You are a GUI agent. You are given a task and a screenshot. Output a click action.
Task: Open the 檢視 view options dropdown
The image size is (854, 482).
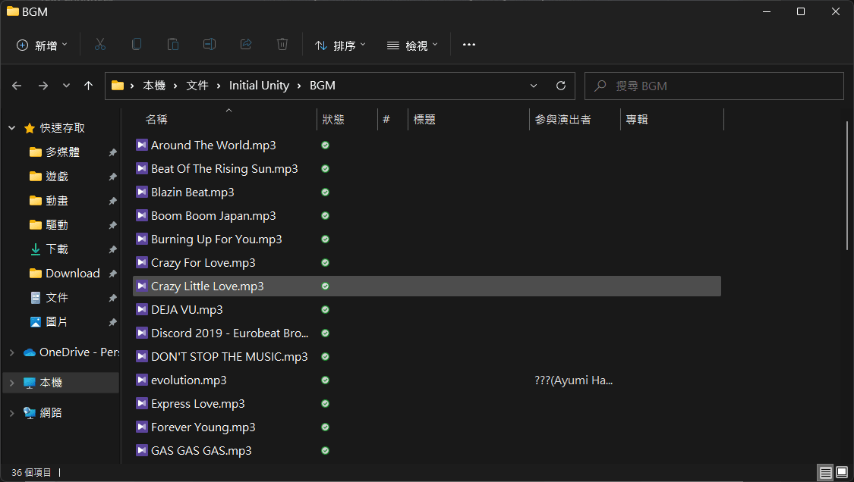tap(412, 44)
